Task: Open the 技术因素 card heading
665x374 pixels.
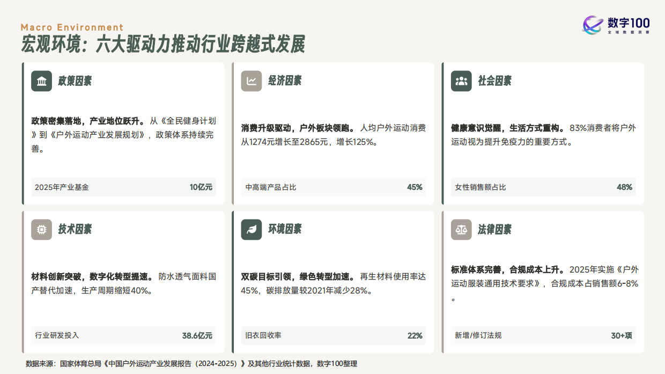Action: (75, 229)
